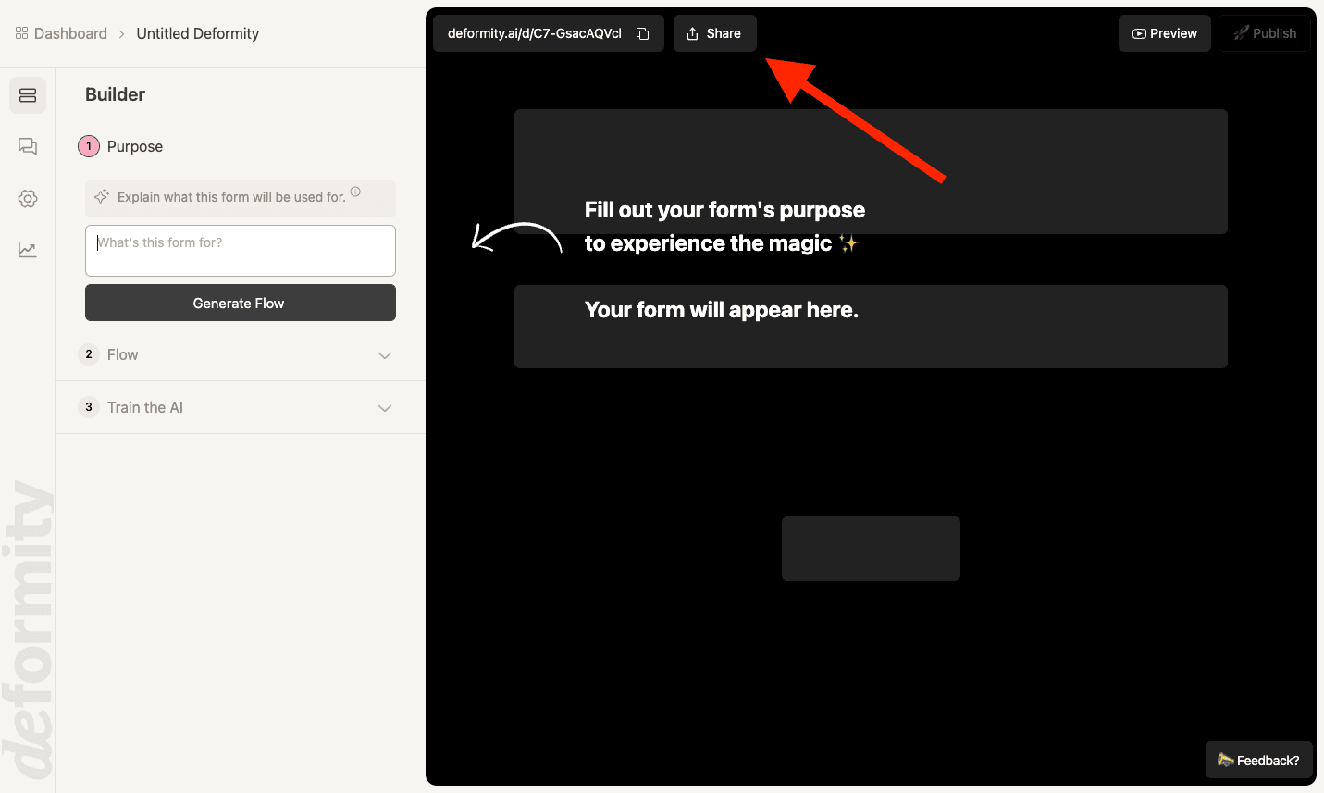Viewport: 1324px width, 793px height.
Task: Expand the Train the AI section
Action: (384, 407)
